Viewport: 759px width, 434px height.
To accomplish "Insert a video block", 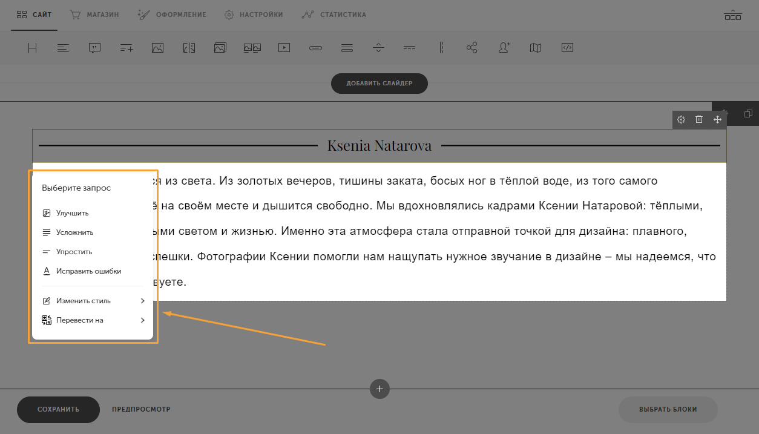I will 284,48.
